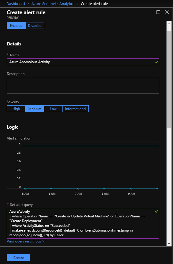Click the vertical scrollbar thumb
This screenshot has height=264, width=173.
[x=169, y=79]
